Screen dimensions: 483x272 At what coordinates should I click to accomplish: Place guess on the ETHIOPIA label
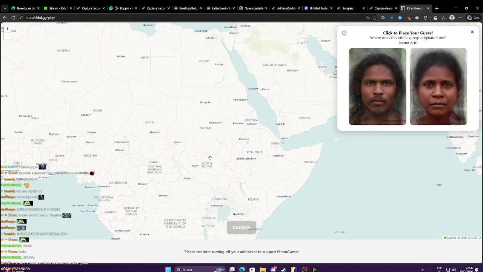pos(255,152)
